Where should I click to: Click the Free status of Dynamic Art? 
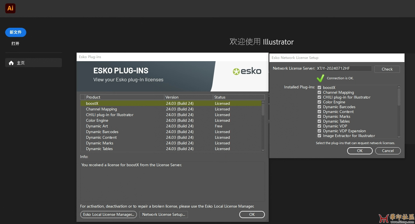219,126
